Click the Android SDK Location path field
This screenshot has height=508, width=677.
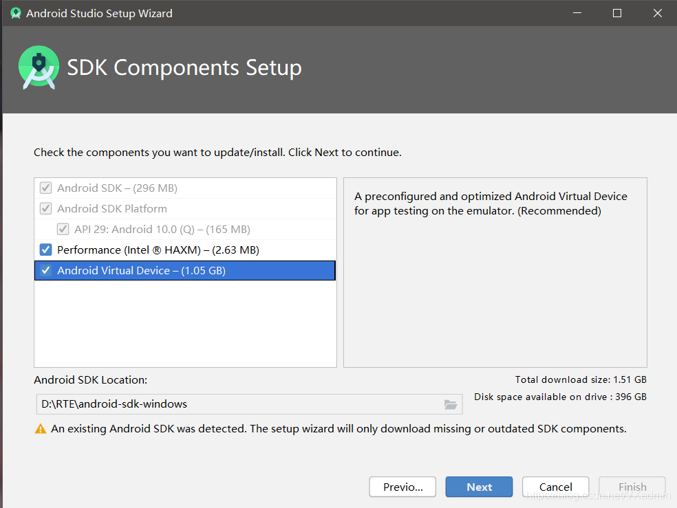click(249, 404)
